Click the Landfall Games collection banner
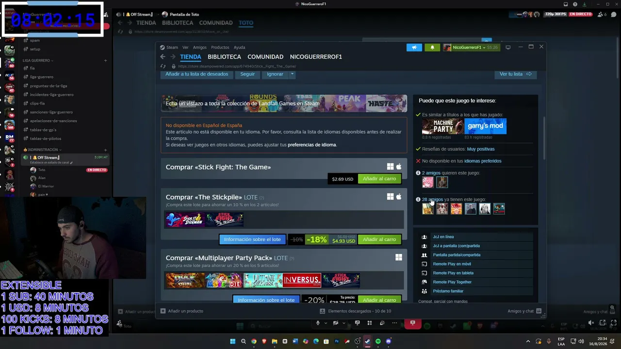This screenshot has width=621, height=349. click(284, 103)
